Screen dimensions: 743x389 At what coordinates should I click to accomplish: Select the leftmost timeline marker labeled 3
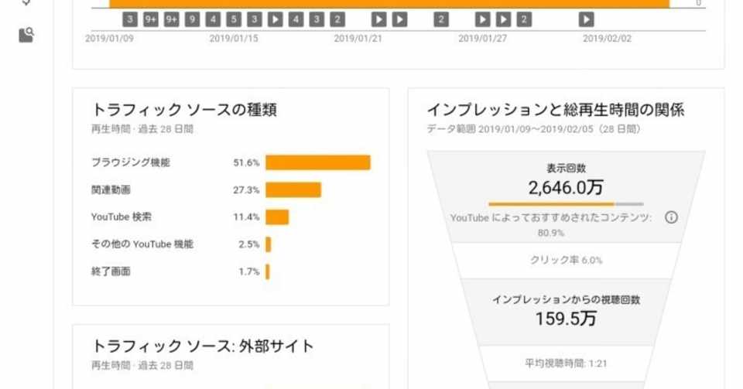(x=130, y=19)
